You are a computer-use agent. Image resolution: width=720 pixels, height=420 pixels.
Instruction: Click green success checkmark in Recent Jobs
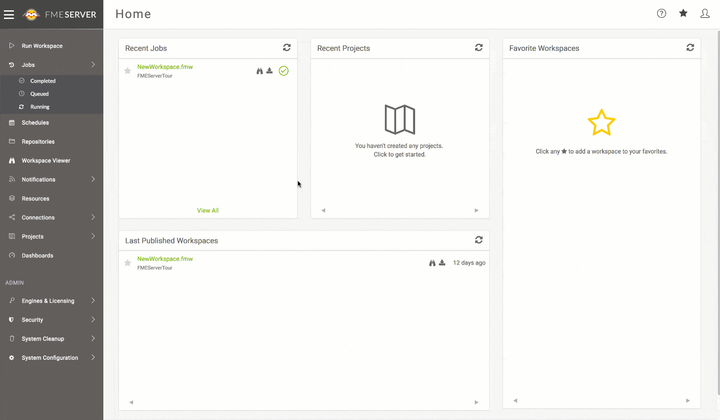pyautogui.click(x=283, y=71)
